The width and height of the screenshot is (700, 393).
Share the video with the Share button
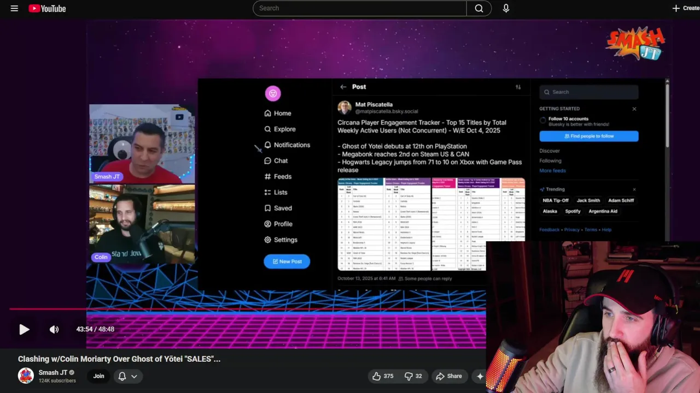449,376
